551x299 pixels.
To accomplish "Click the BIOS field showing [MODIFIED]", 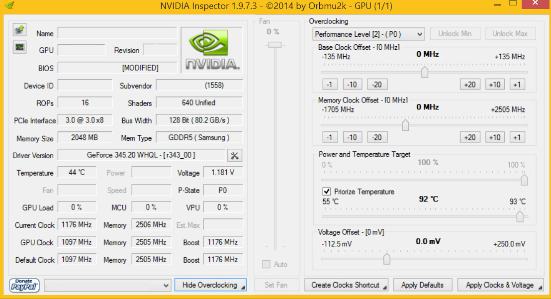I will [117, 68].
